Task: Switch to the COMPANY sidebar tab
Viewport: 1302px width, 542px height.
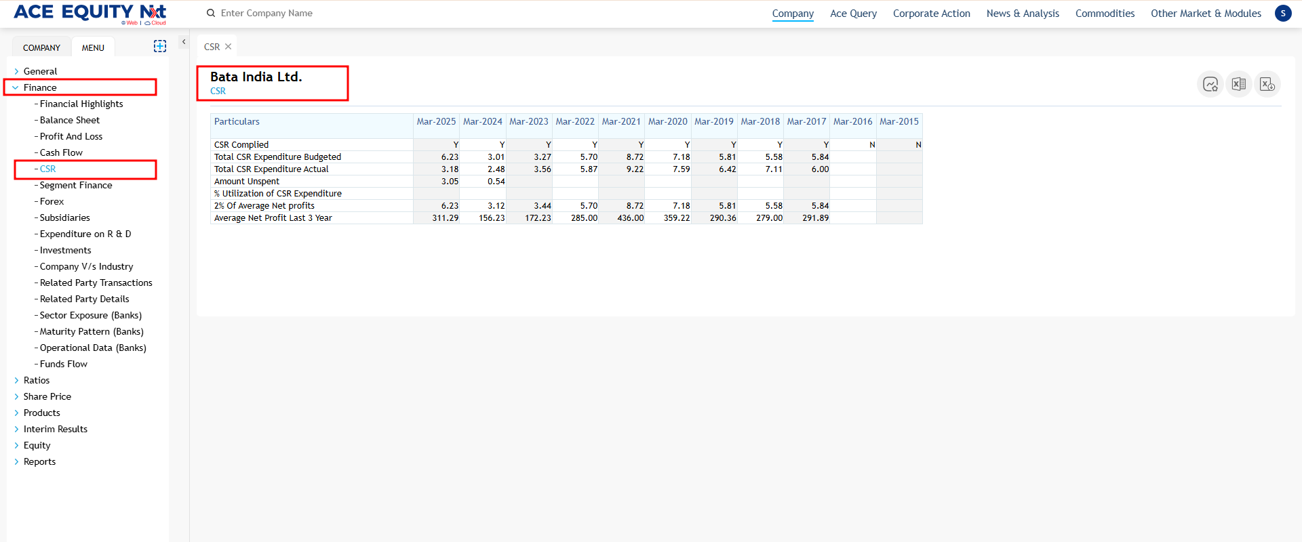Action: pos(41,47)
